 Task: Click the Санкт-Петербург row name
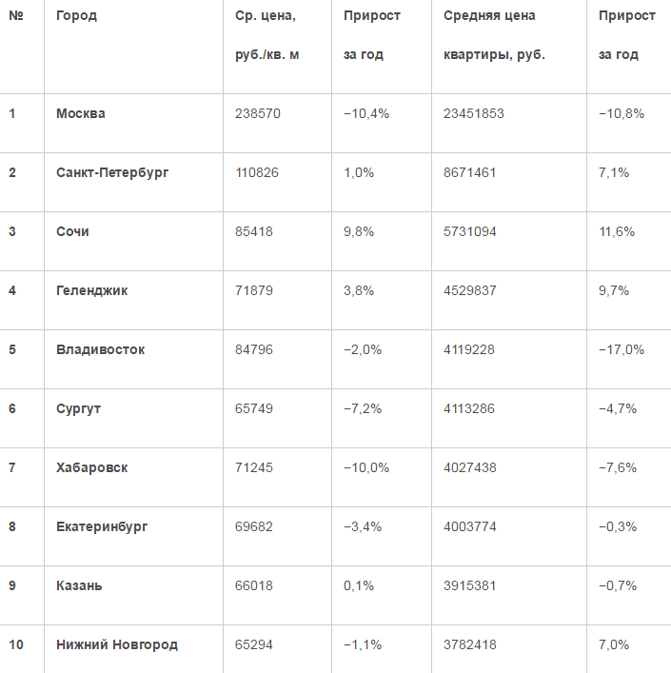click(x=112, y=173)
